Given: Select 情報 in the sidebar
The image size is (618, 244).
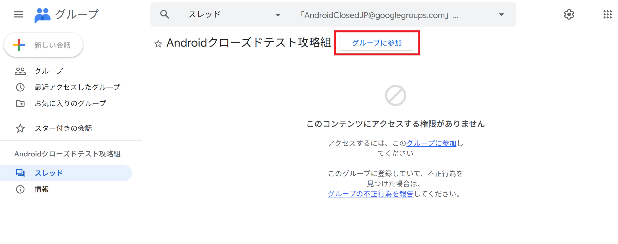Looking at the screenshot, I should tap(66, 189).
